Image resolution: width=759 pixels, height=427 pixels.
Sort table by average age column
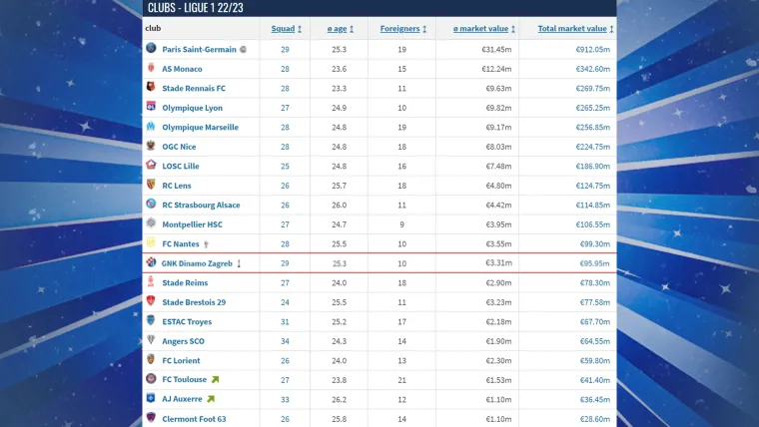tap(338, 29)
